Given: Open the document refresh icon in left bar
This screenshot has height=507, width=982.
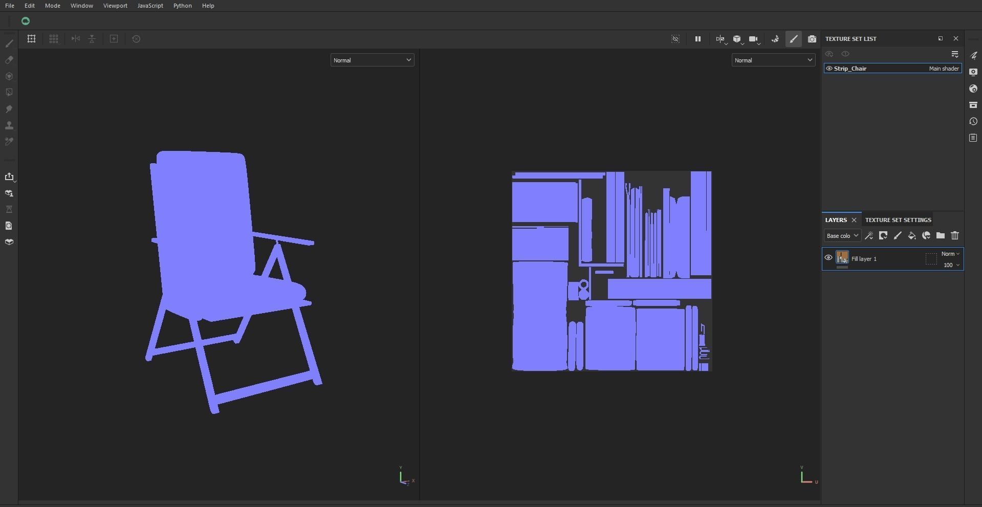Looking at the screenshot, I should point(9,226).
